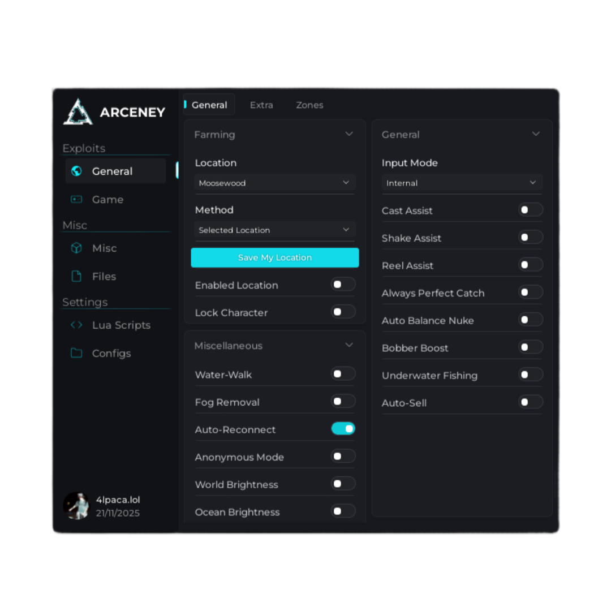Select the General globe icon in sidebar
This screenshot has width=611, height=611.
[77, 171]
